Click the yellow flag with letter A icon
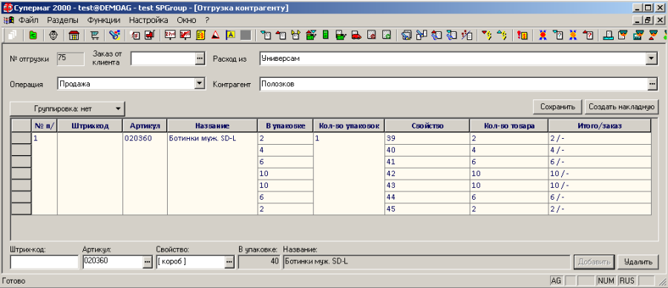 click(x=231, y=36)
